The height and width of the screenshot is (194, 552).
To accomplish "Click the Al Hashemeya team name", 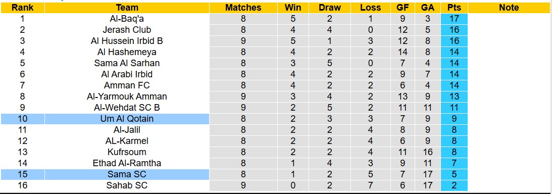I will [x=127, y=52].
